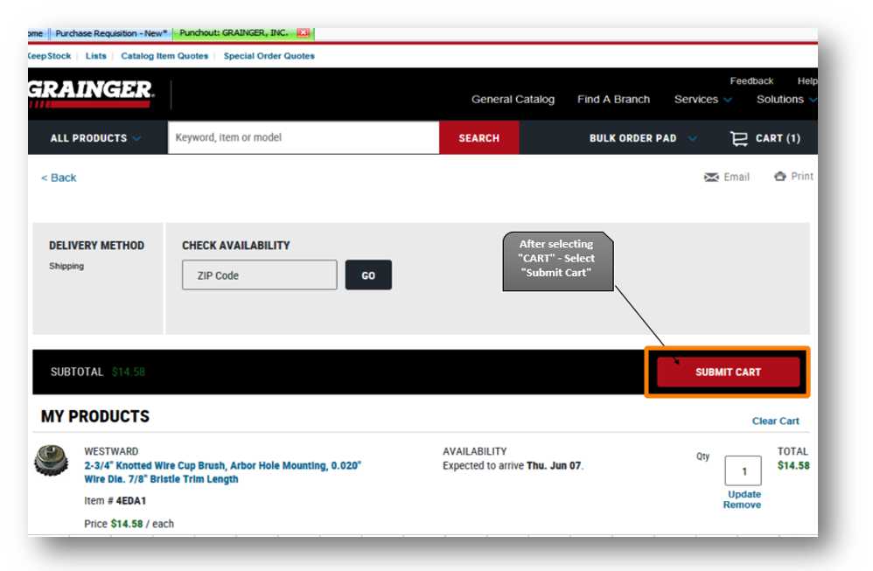The height and width of the screenshot is (571, 873).
Task: Open the Solutions dropdown menu
Action: [786, 99]
